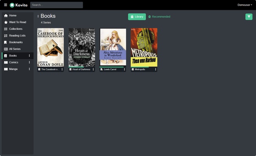Open Bookmarks in sidebar
The height and width of the screenshot is (156, 256).
16,42
